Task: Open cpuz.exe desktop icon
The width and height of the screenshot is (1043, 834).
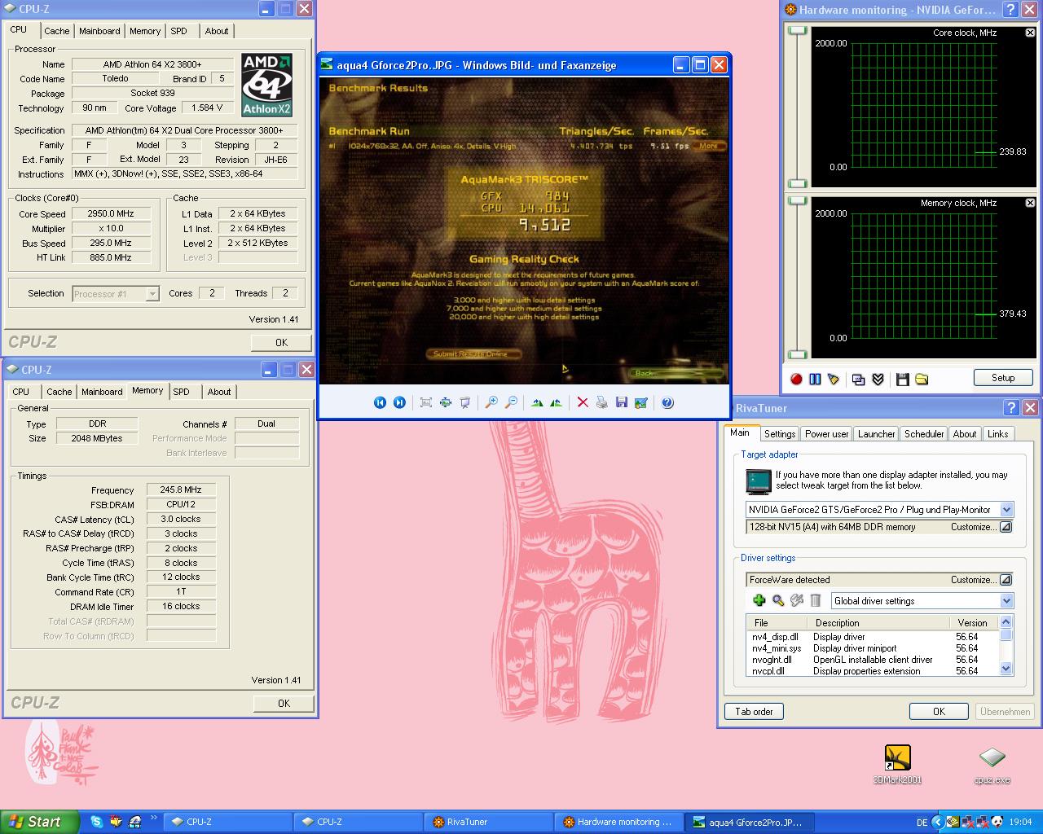Action: tap(992, 766)
